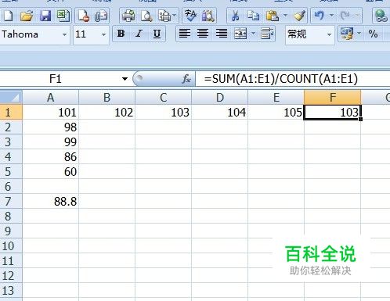
Task: Expand the currency format arrow
Action: click(359, 34)
